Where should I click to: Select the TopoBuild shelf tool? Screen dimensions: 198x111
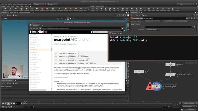click(6, 9)
